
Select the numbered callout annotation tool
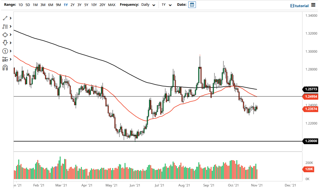coord(5,51)
